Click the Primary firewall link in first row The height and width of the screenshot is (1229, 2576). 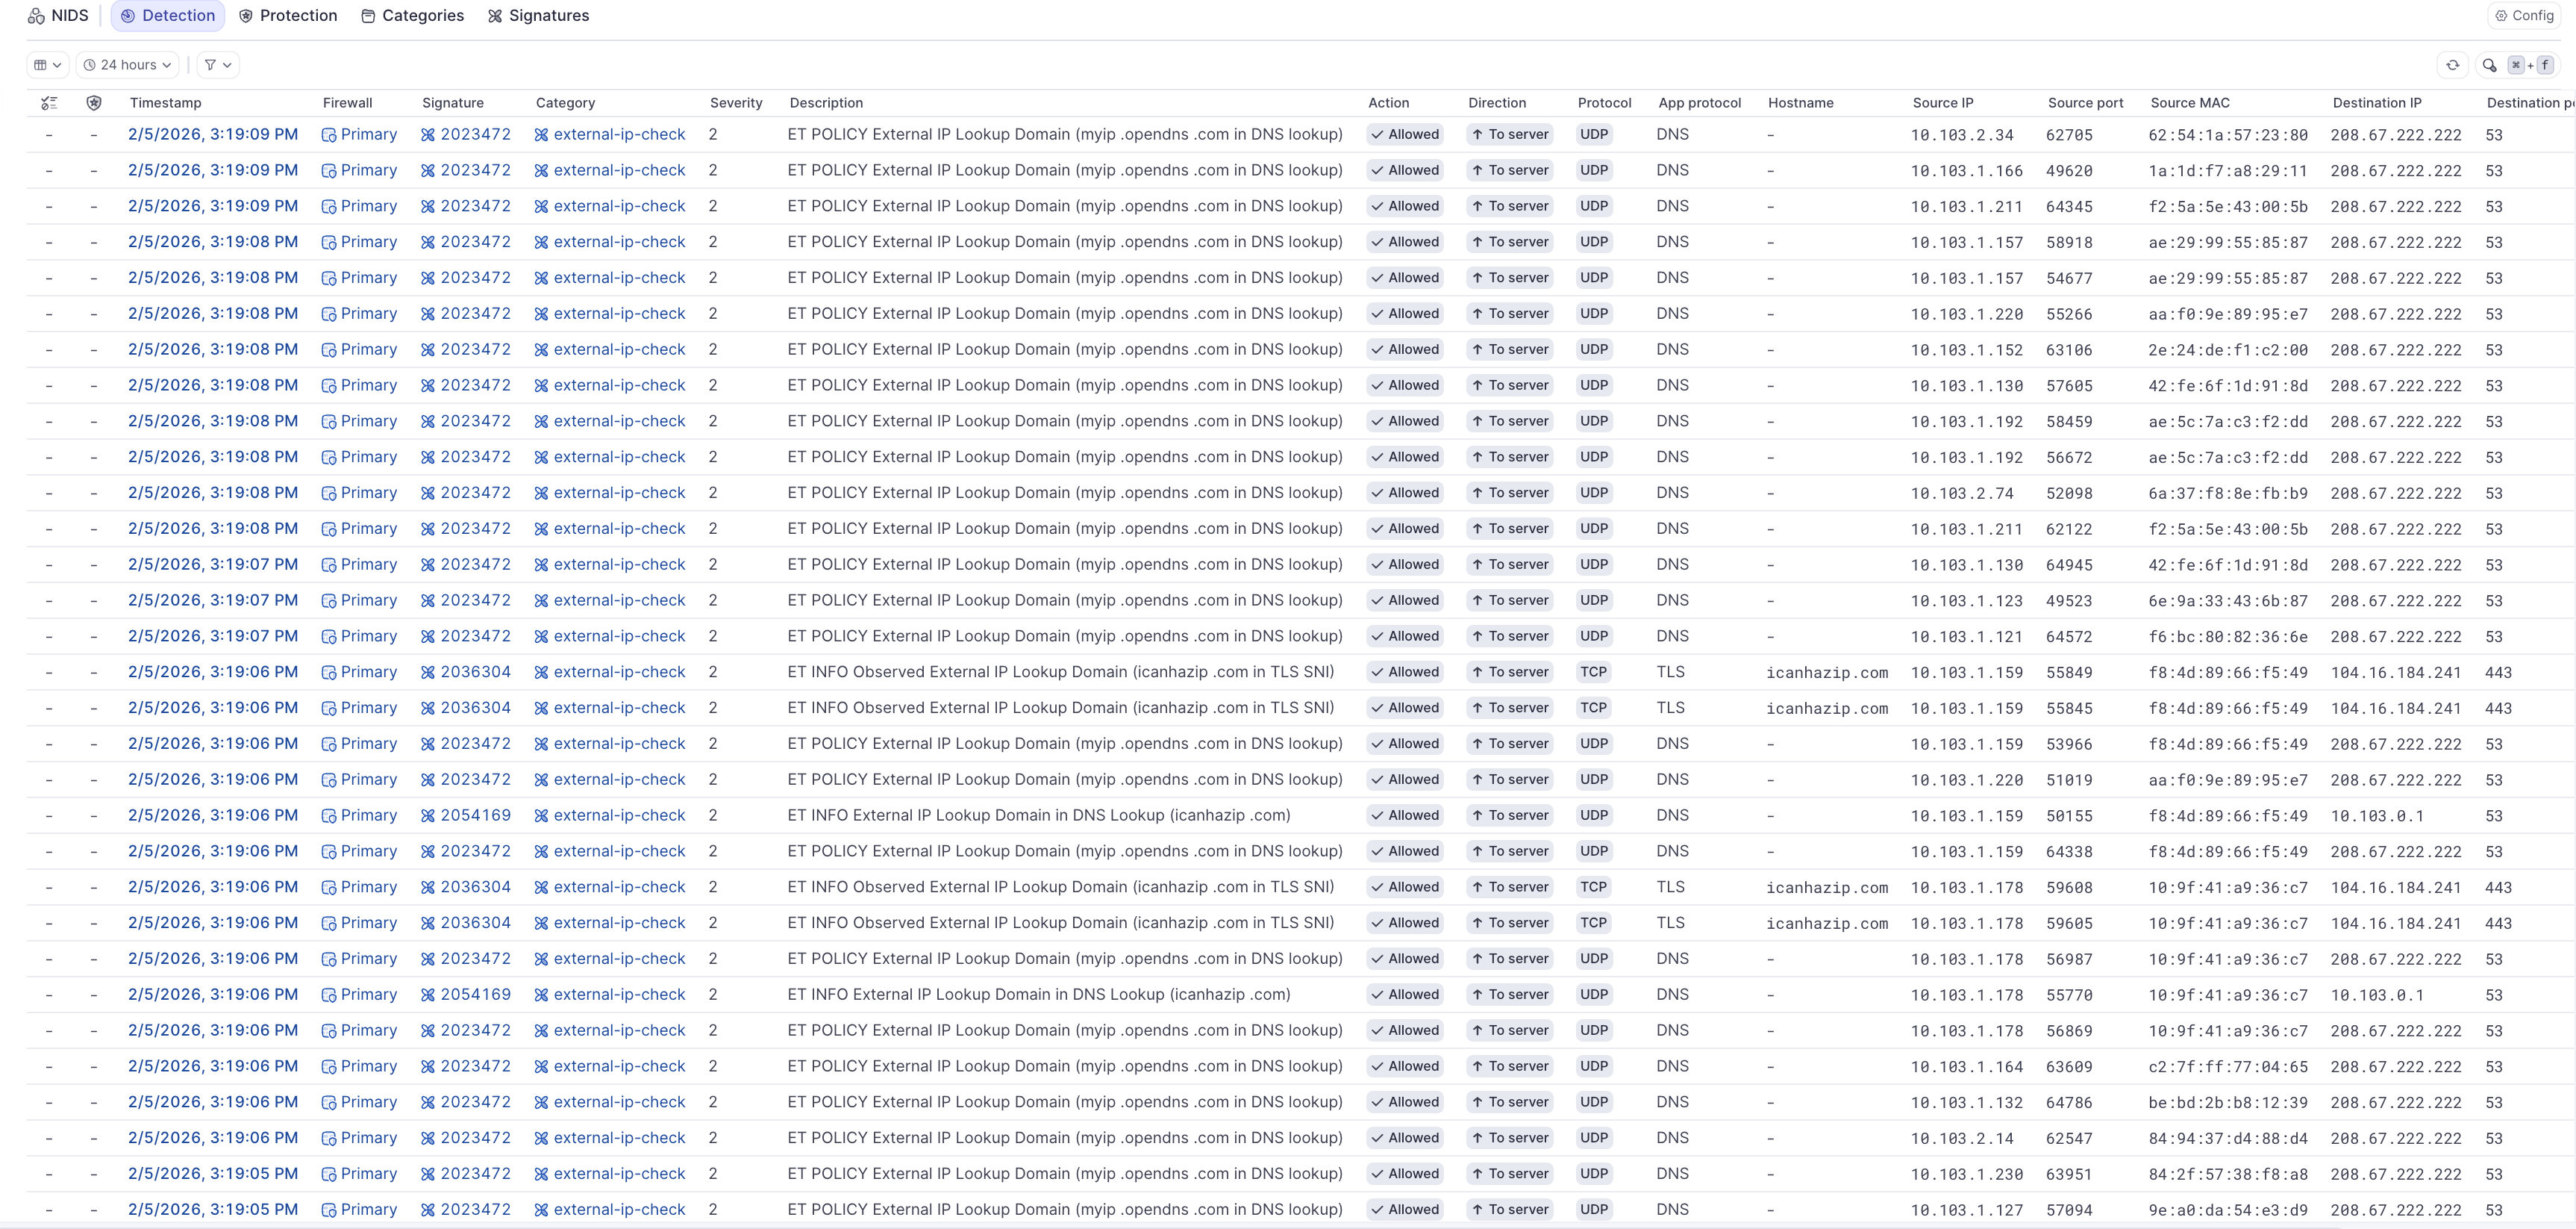[368, 135]
